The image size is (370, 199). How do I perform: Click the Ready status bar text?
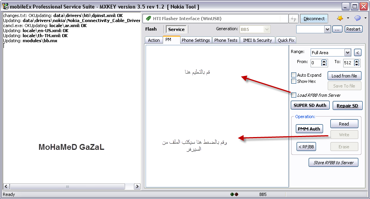pos(9,194)
